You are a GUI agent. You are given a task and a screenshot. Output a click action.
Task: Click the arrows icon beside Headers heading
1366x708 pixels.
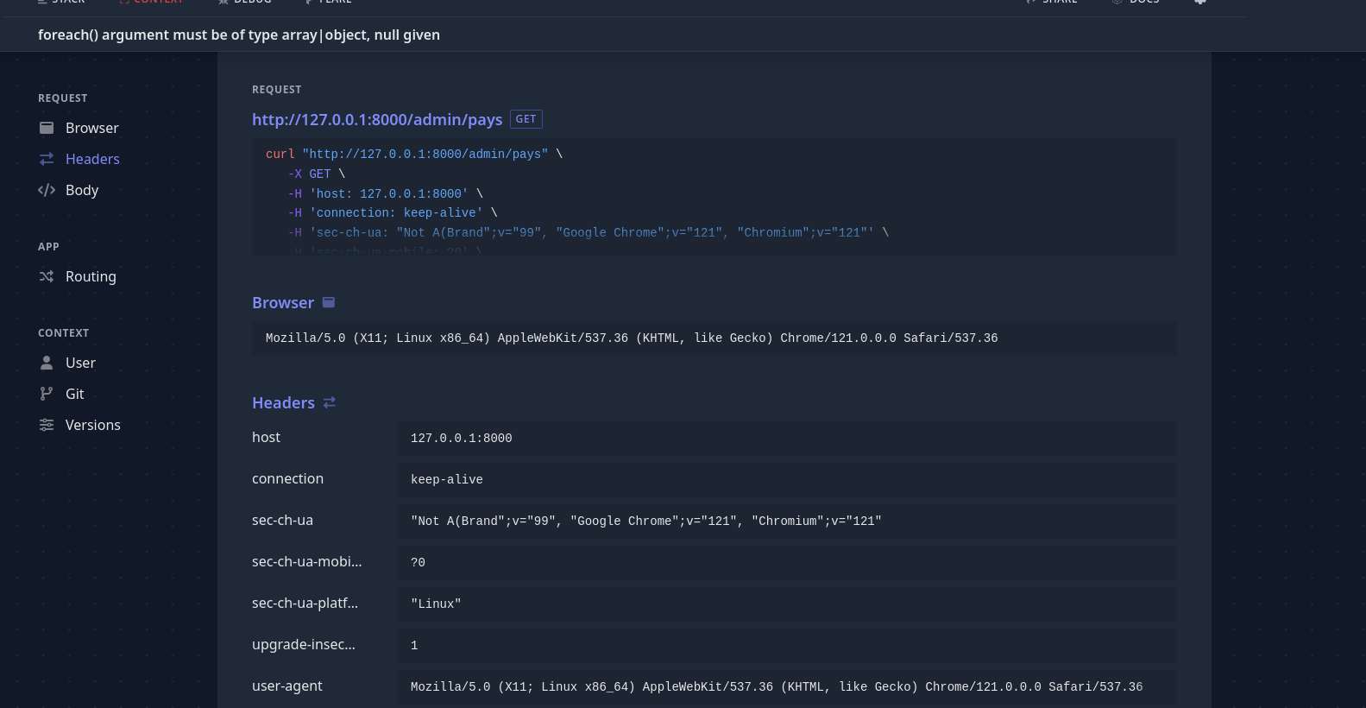pos(330,402)
